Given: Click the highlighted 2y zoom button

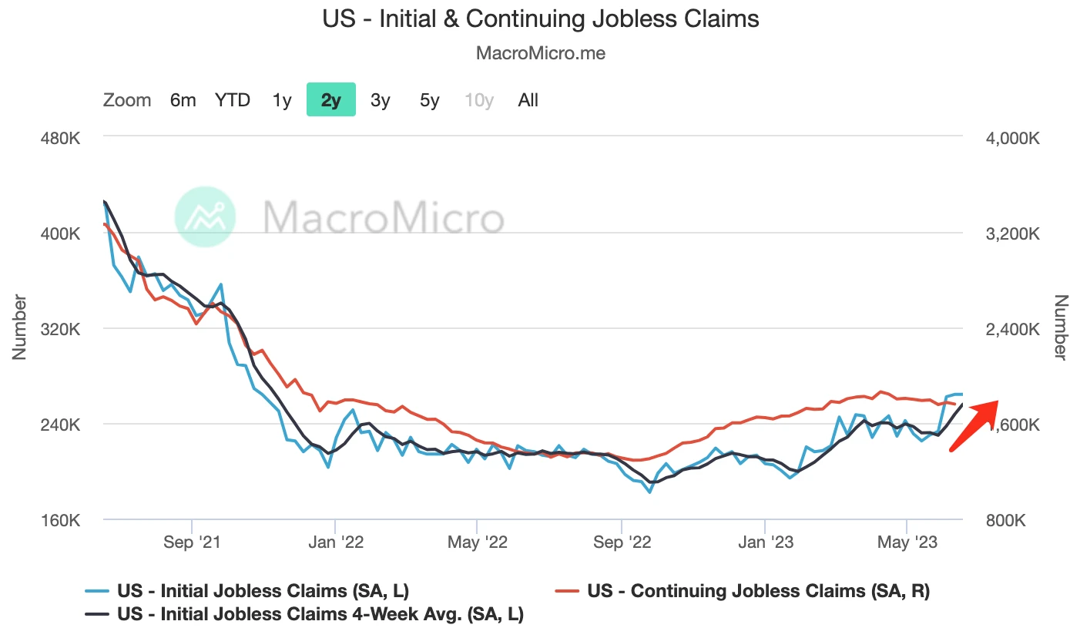Looking at the screenshot, I should (x=331, y=100).
